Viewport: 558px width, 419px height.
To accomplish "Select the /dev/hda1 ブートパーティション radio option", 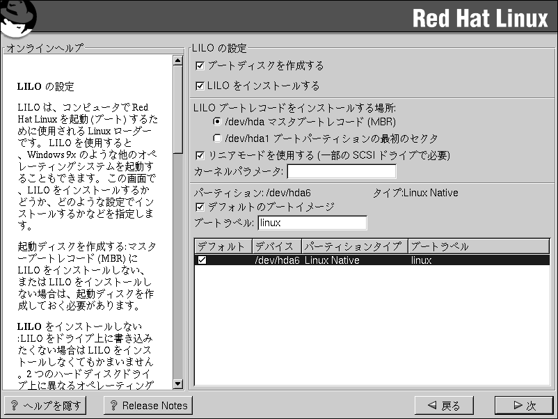I will coord(217,138).
